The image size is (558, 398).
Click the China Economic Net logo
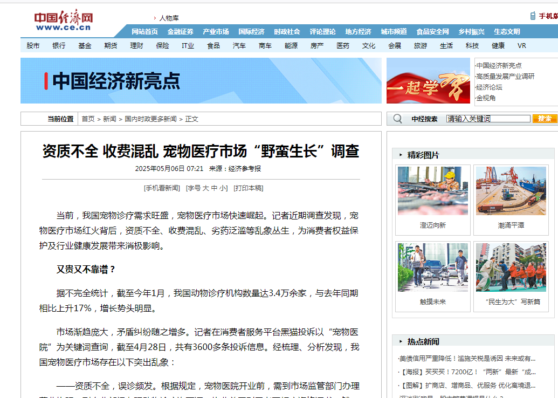(64, 20)
